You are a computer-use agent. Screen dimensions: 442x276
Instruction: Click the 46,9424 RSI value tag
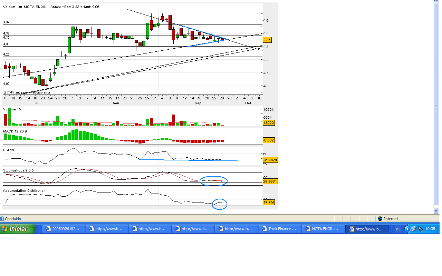point(270,160)
